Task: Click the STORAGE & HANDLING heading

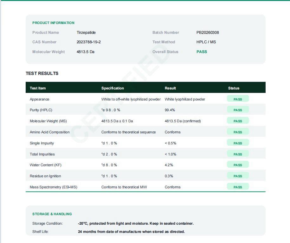Action: [52, 214]
